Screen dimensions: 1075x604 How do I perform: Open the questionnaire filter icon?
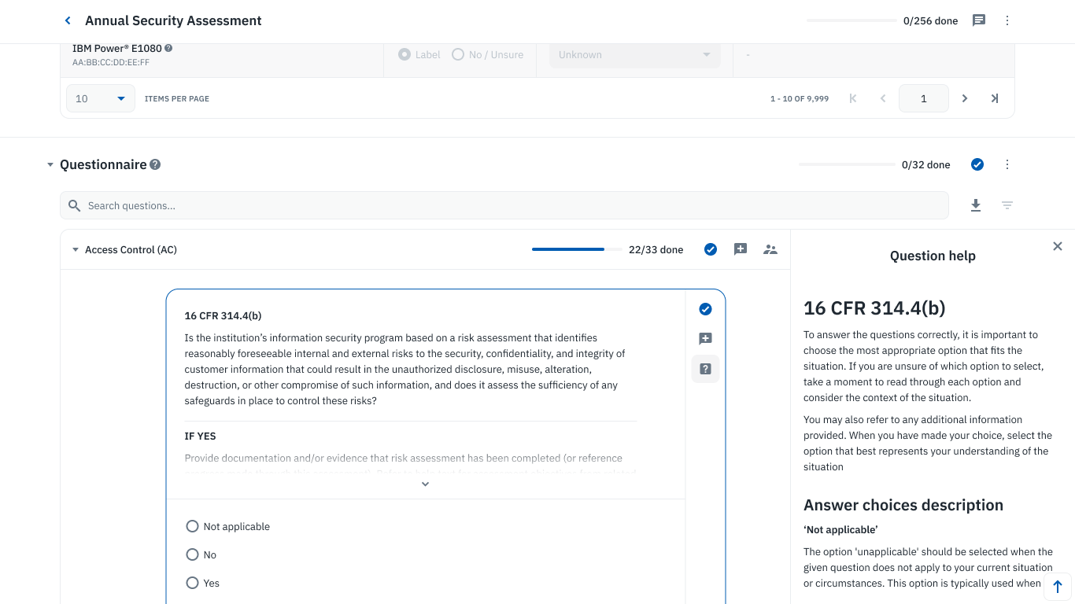1007,205
